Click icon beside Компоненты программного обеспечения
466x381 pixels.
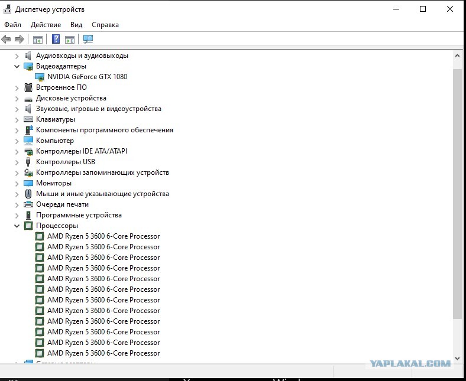coord(29,130)
